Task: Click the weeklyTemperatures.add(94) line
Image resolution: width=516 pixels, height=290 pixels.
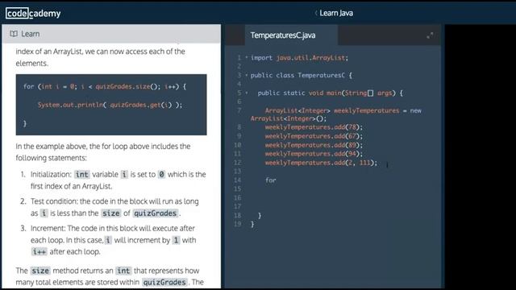Action: [x=314, y=154]
